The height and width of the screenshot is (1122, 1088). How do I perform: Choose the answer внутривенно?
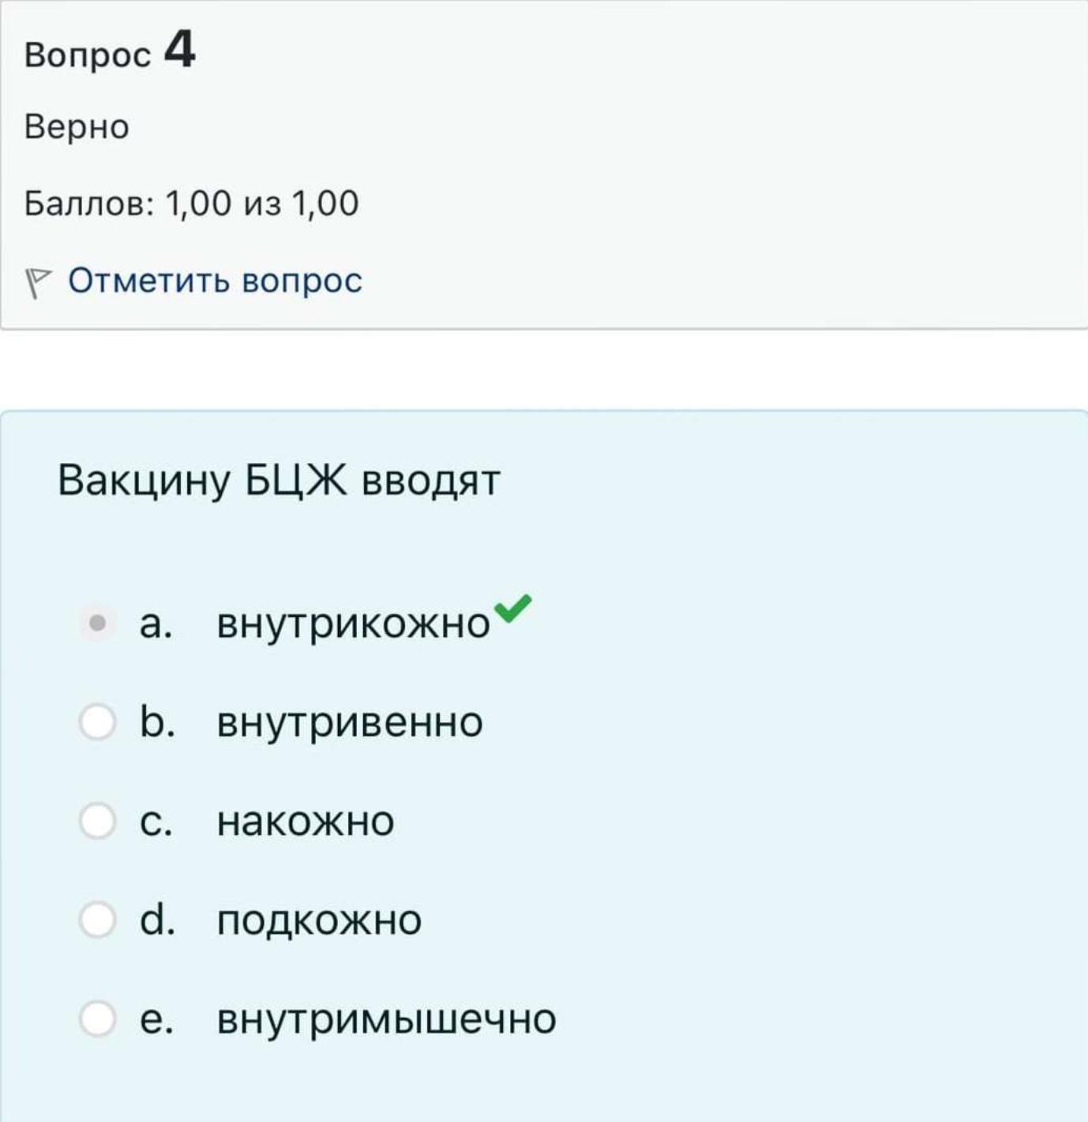(x=350, y=722)
